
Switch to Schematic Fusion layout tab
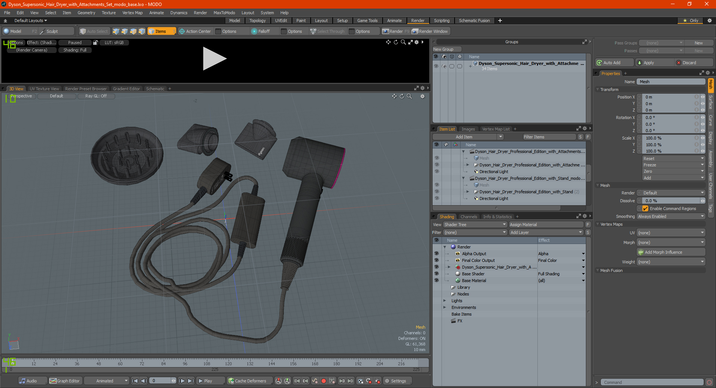pyautogui.click(x=474, y=21)
